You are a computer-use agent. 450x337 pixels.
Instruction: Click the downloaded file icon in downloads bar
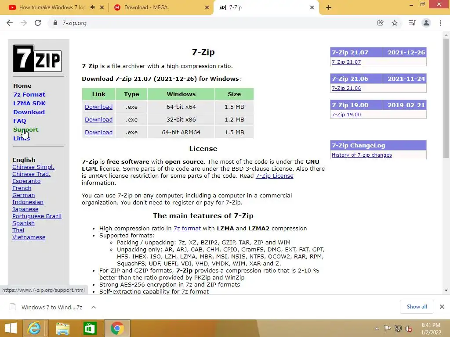pos(13,307)
